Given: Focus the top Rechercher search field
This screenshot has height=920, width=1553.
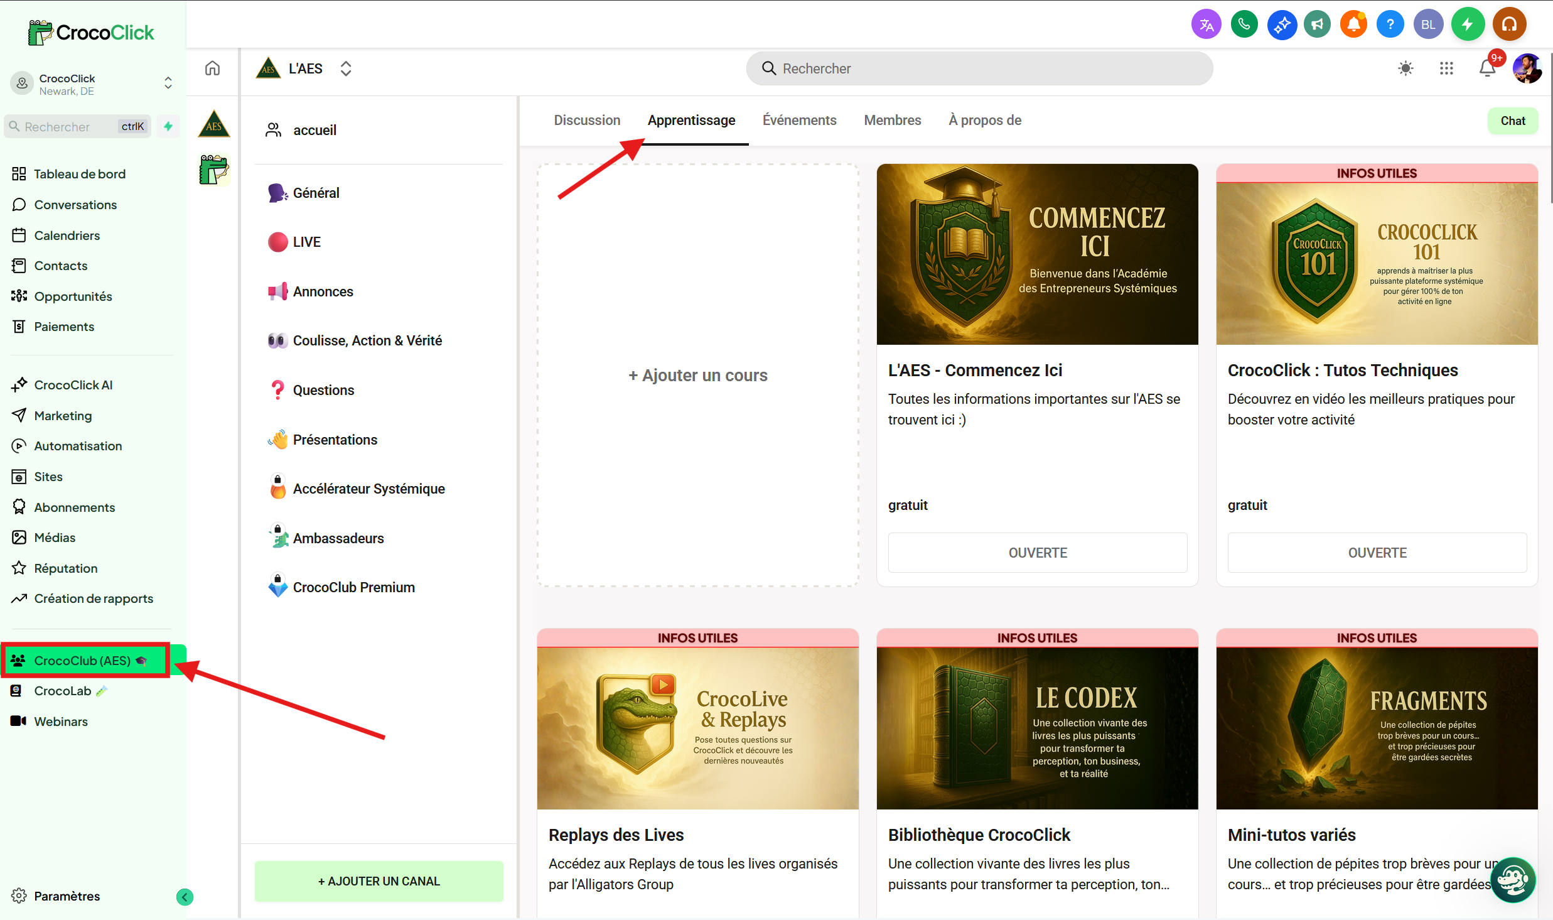Looking at the screenshot, I should 979,68.
